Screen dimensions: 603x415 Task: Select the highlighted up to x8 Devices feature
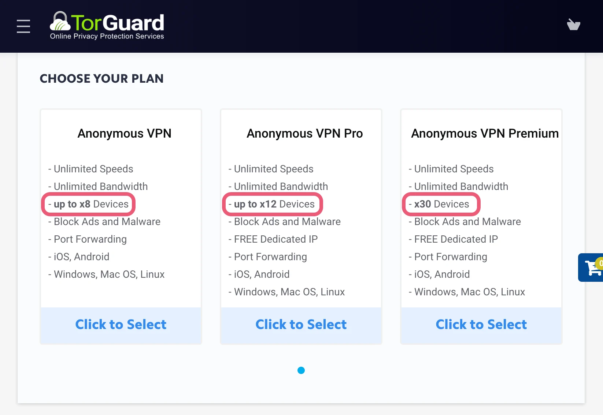(x=88, y=204)
